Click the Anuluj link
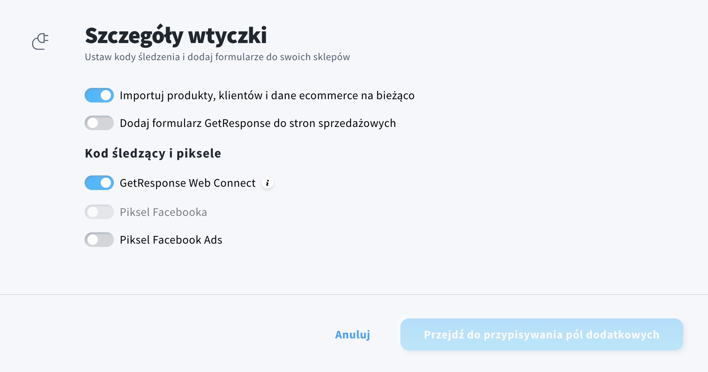708x372 pixels. (353, 334)
